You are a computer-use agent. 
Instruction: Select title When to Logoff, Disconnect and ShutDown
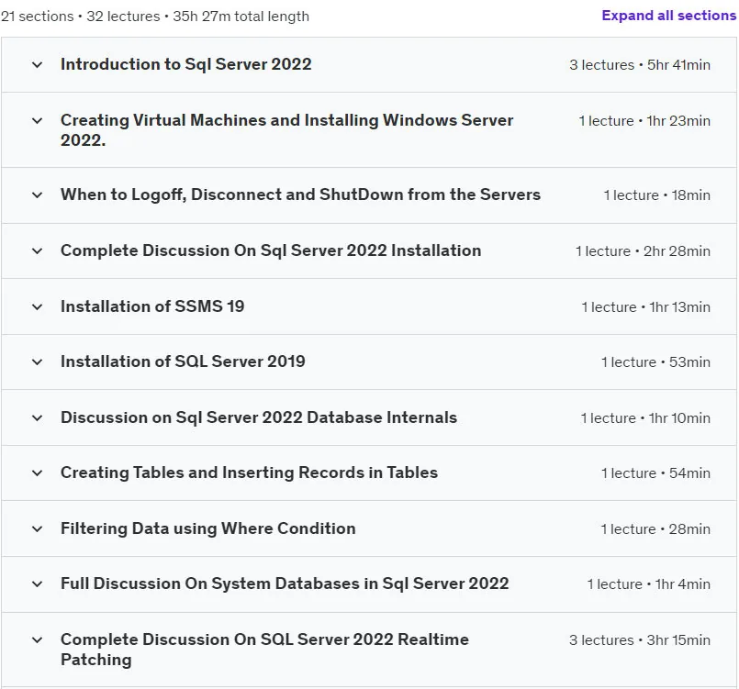301,194
